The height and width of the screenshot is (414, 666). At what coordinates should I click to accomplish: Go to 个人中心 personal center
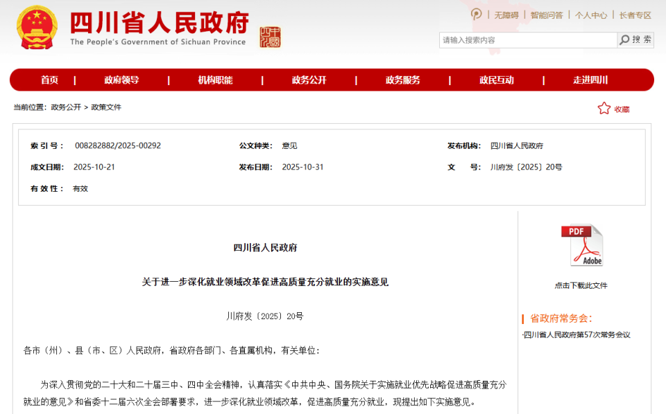[590, 13]
